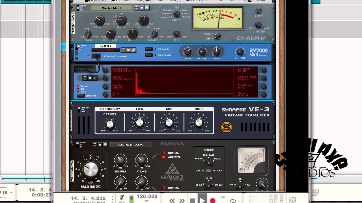Click the LF Damp knob in Remote Programmer
The height and width of the screenshot is (203, 362).
click(264, 70)
